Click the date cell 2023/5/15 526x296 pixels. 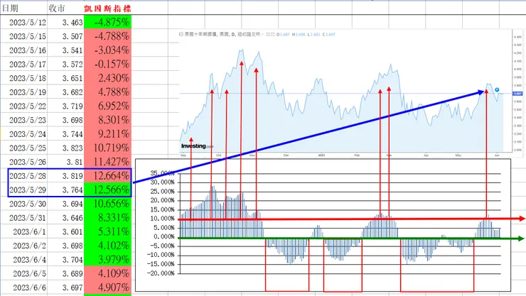[x=23, y=36]
